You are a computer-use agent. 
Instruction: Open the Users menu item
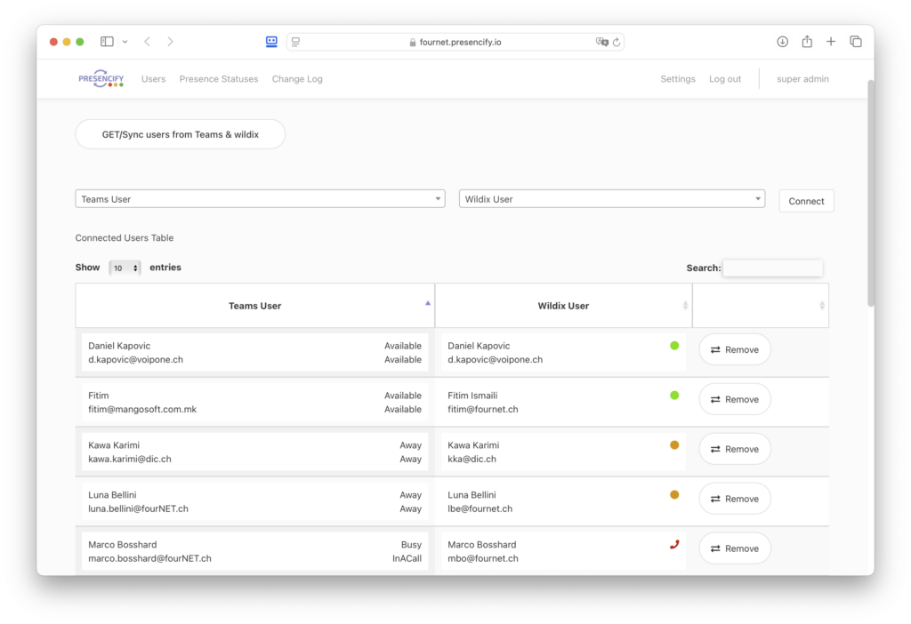pos(153,79)
